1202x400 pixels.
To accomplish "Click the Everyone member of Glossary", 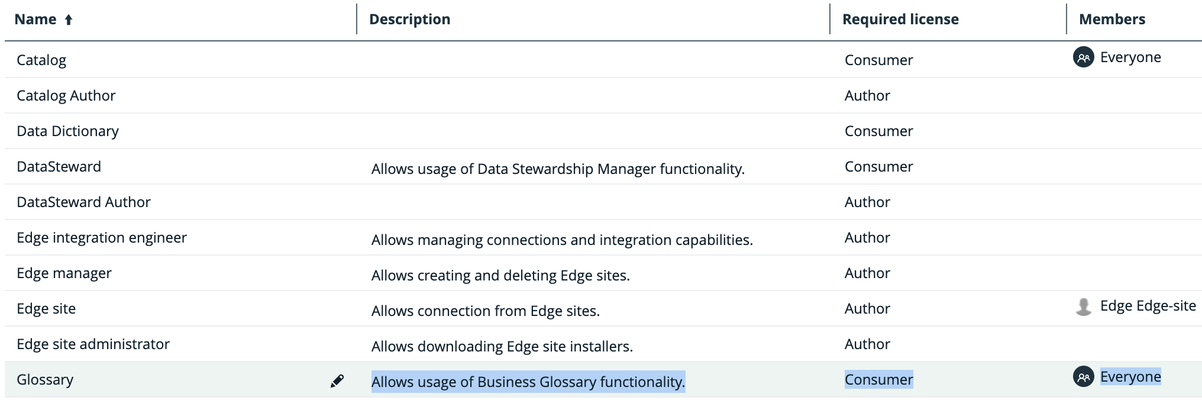I will [1130, 377].
